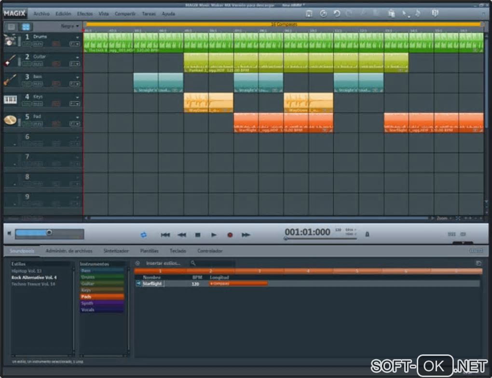Open FX dropdown on Pad track
The height and width of the screenshot is (378, 492).
[x=75, y=123]
